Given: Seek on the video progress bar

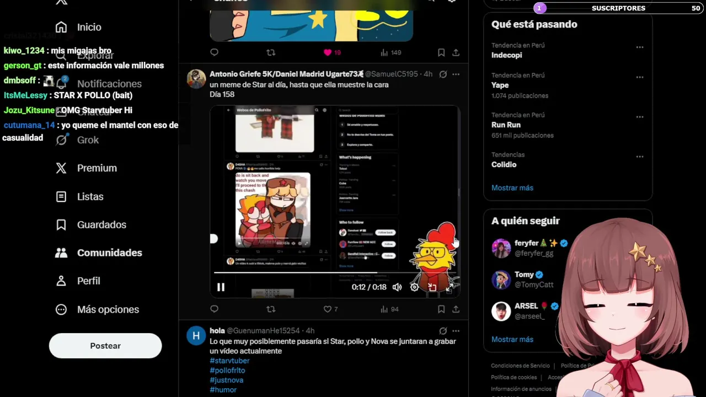Looking at the screenshot, I should (335, 272).
